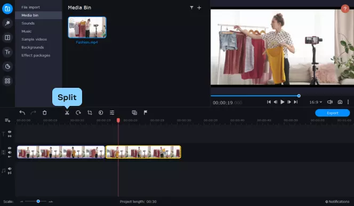Select Effect packages menu item
Screen dimensions: 354x206
[x=36, y=55]
